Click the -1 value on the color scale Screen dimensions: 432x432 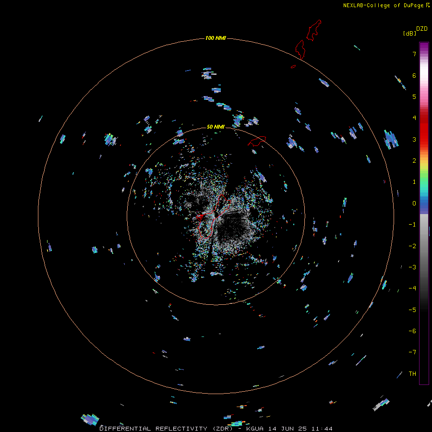412,225
